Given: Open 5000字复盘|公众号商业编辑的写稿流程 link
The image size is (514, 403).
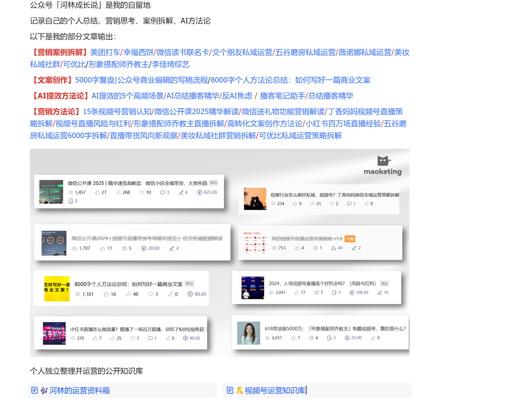Looking at the screenshot, I should [142, 80].
